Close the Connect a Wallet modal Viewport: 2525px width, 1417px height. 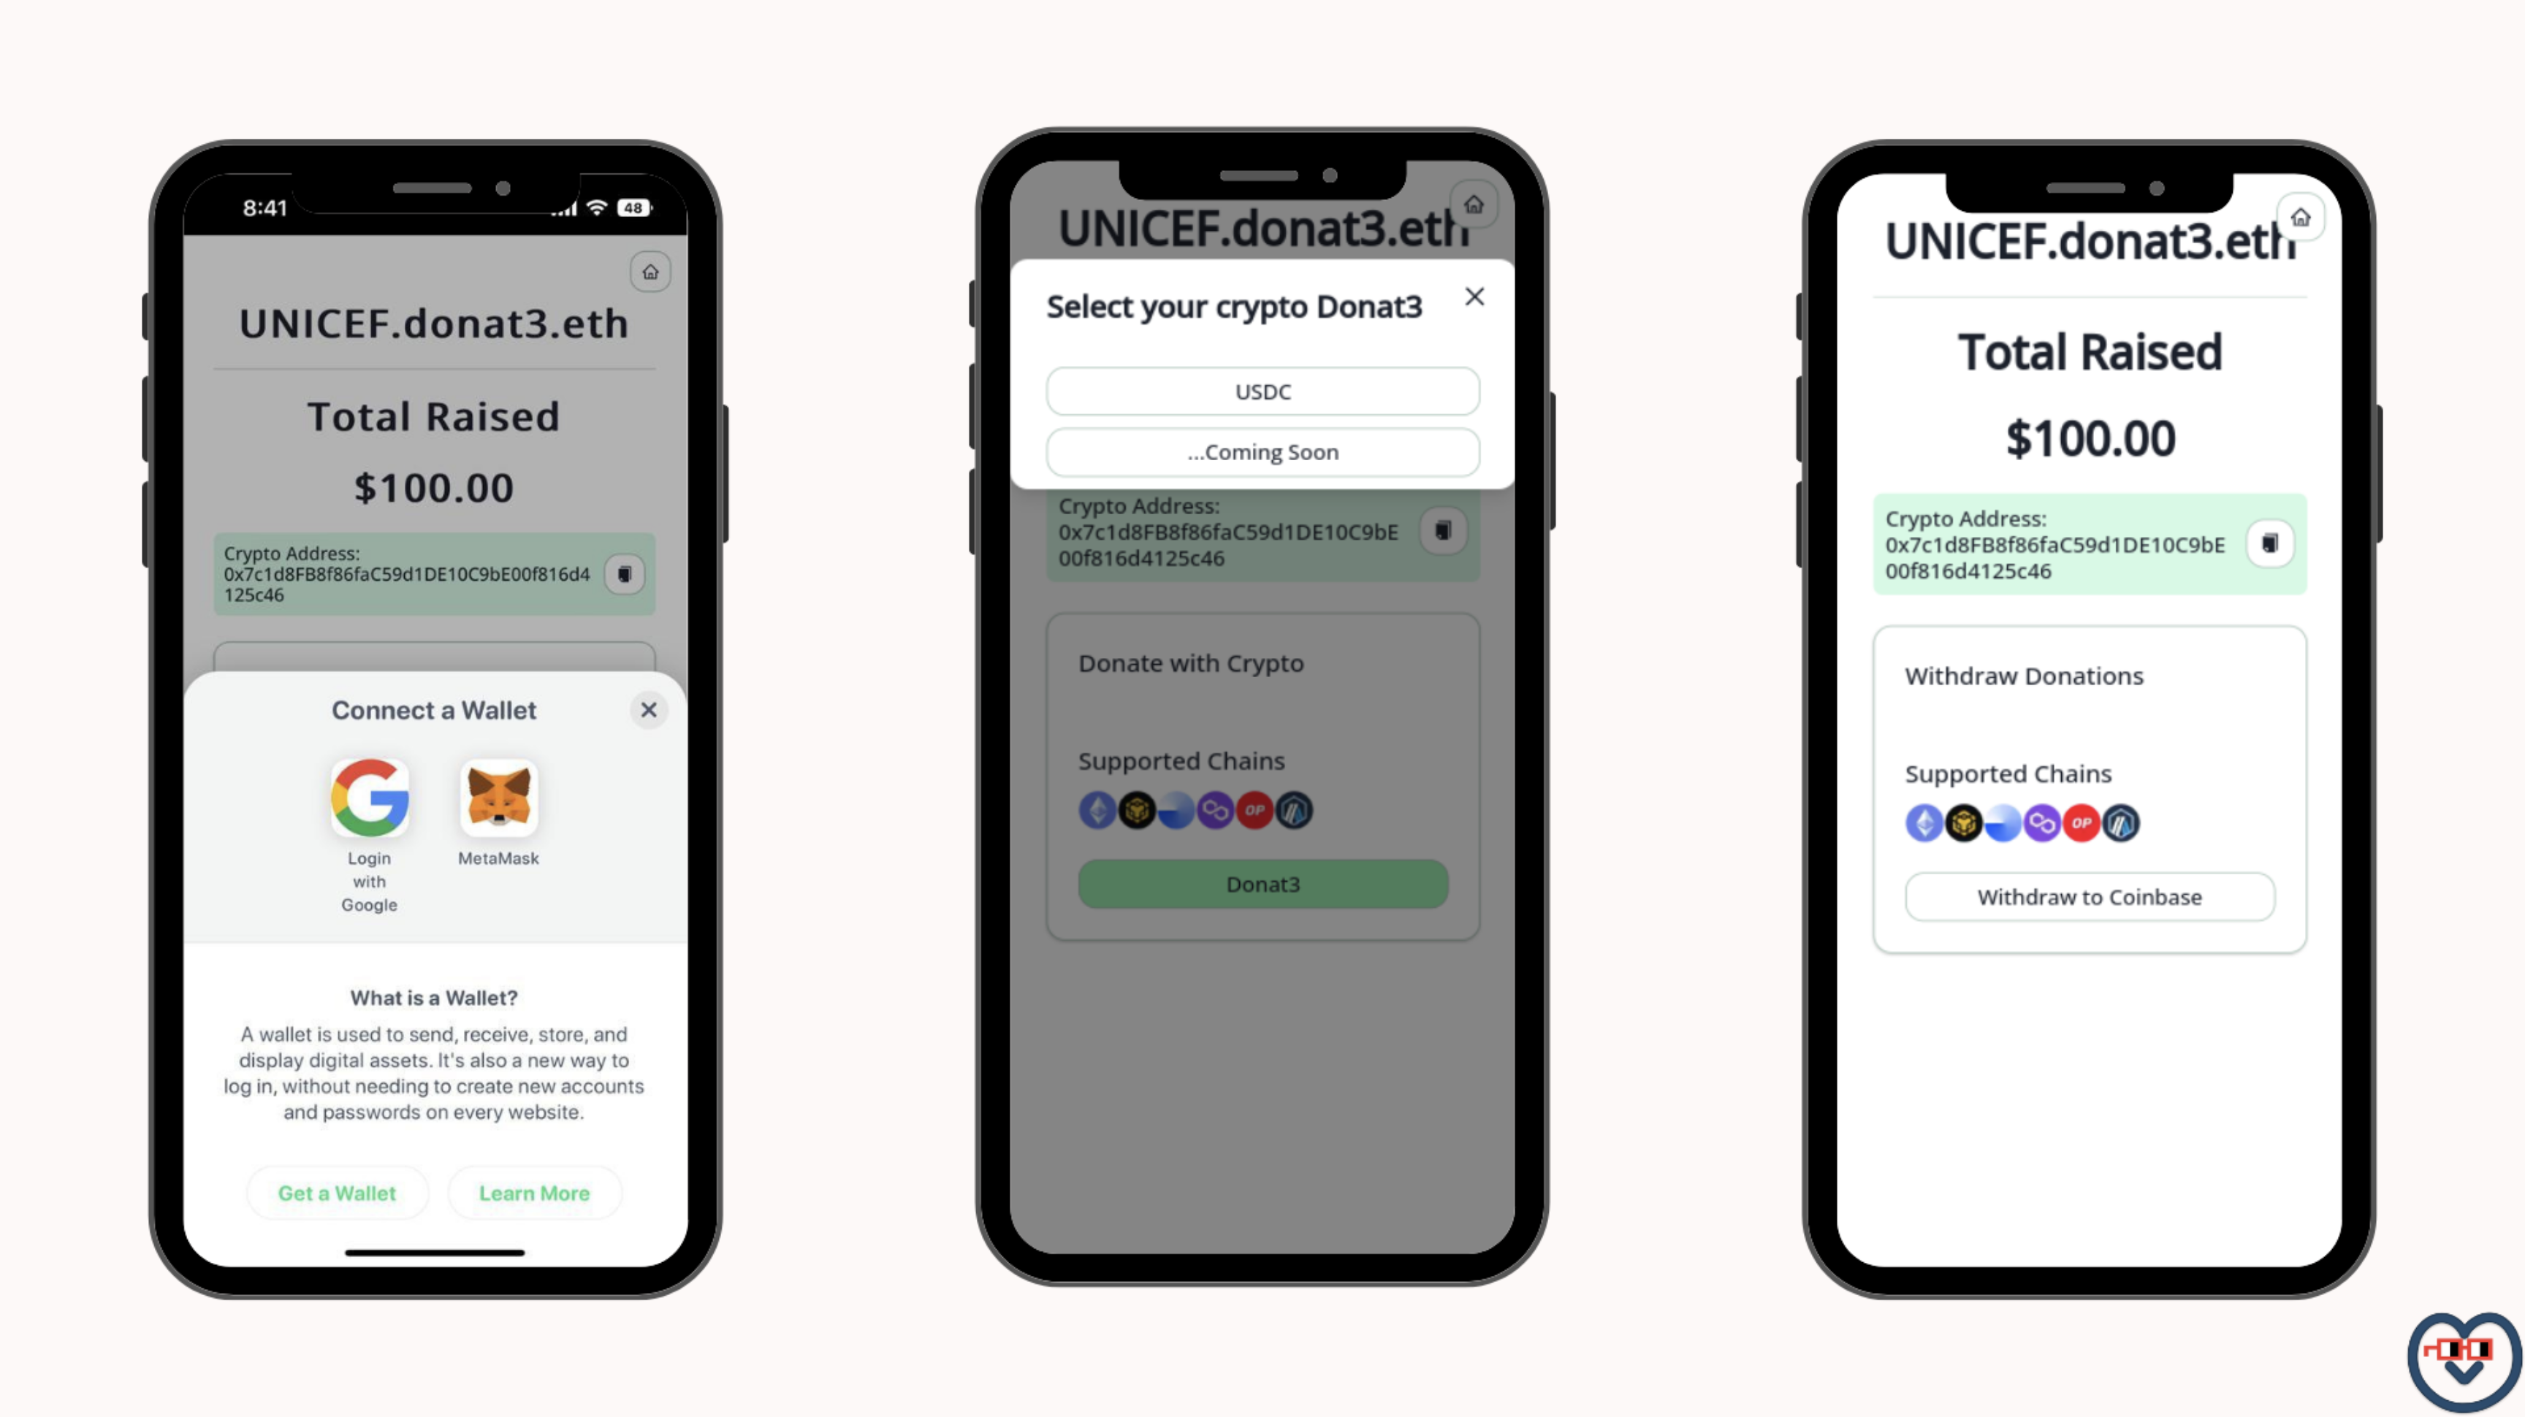coord(649,709)
